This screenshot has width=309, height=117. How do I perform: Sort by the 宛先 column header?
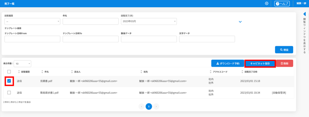coord(144,72)
